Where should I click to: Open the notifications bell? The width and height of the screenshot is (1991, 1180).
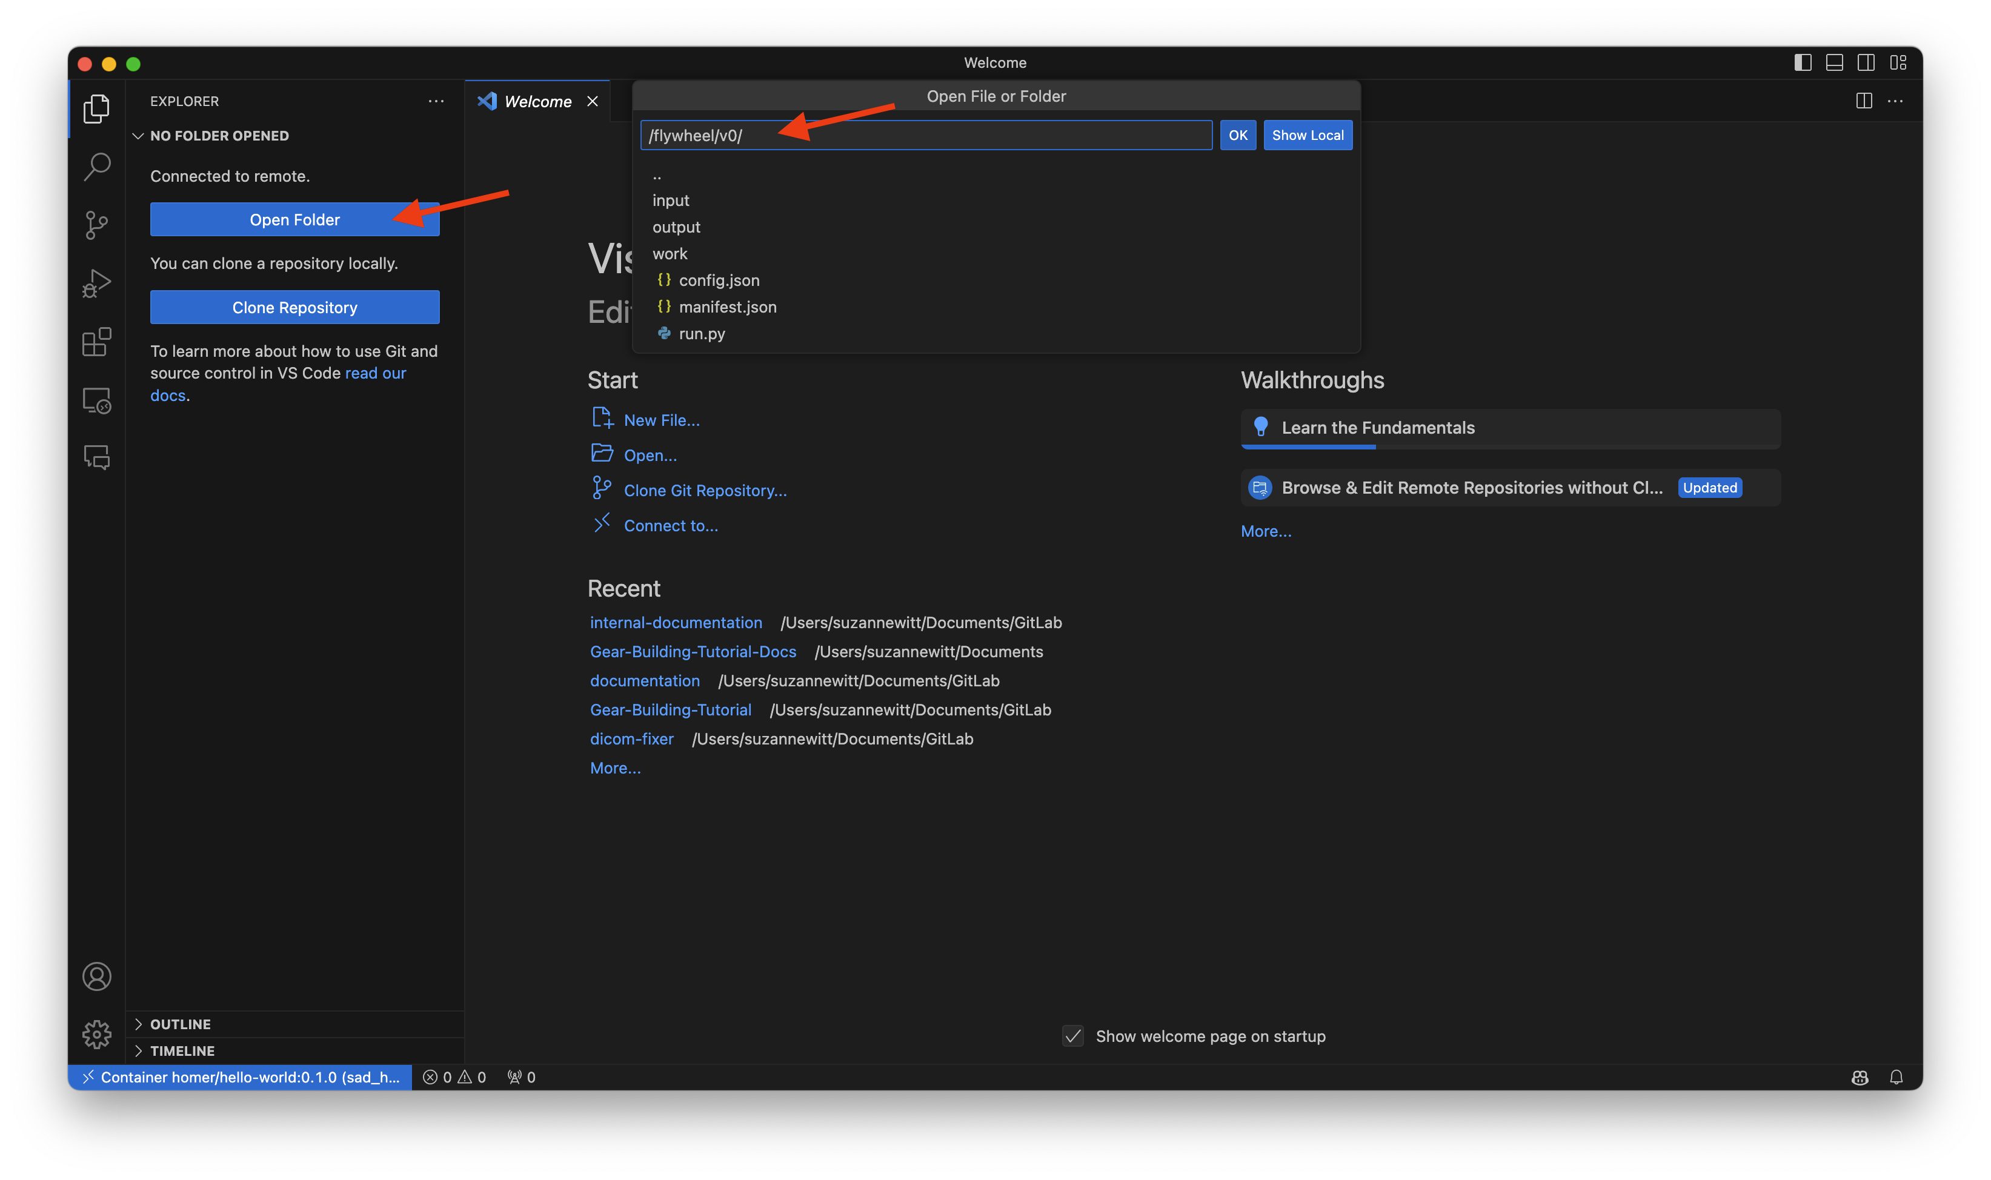pos(1896,1078)
